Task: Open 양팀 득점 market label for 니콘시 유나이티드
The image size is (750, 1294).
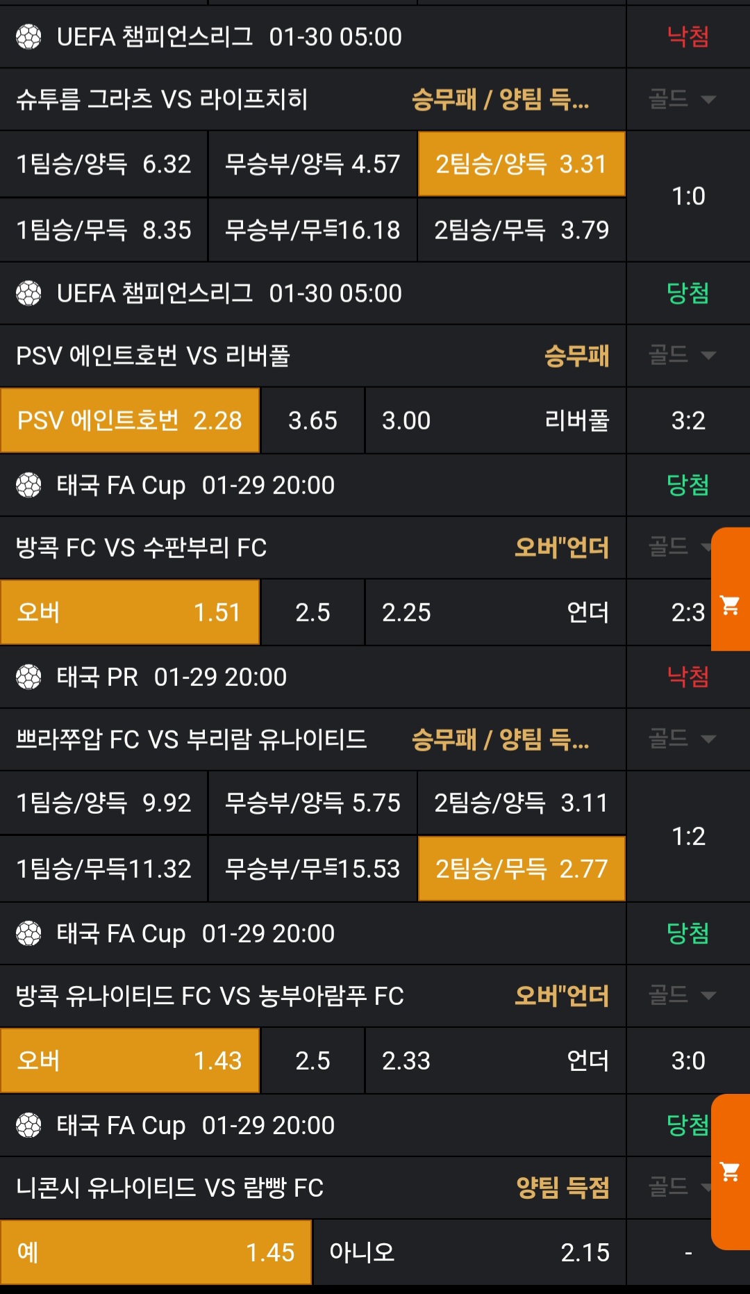Action: (x=562, y=1188)
